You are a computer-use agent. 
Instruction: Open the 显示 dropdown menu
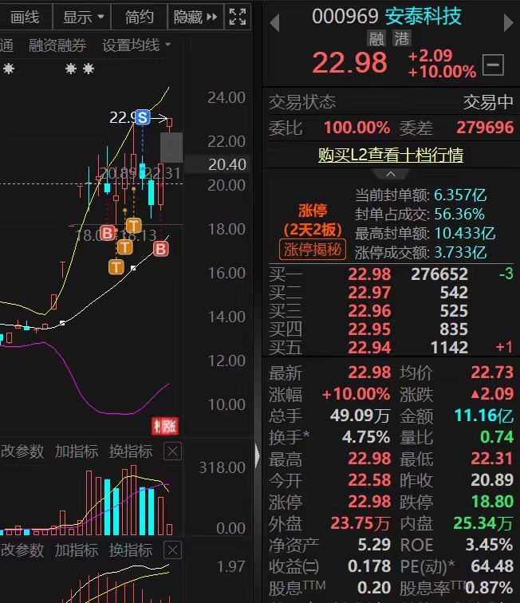[82, 17]
